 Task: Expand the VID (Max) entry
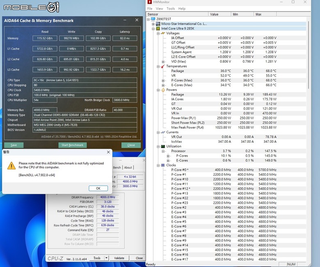point(163,62)
